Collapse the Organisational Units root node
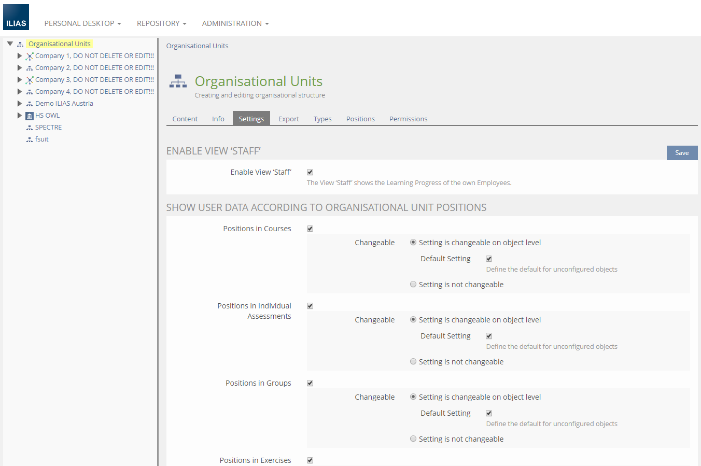This screenshot has height=466, width=701. 10,44
